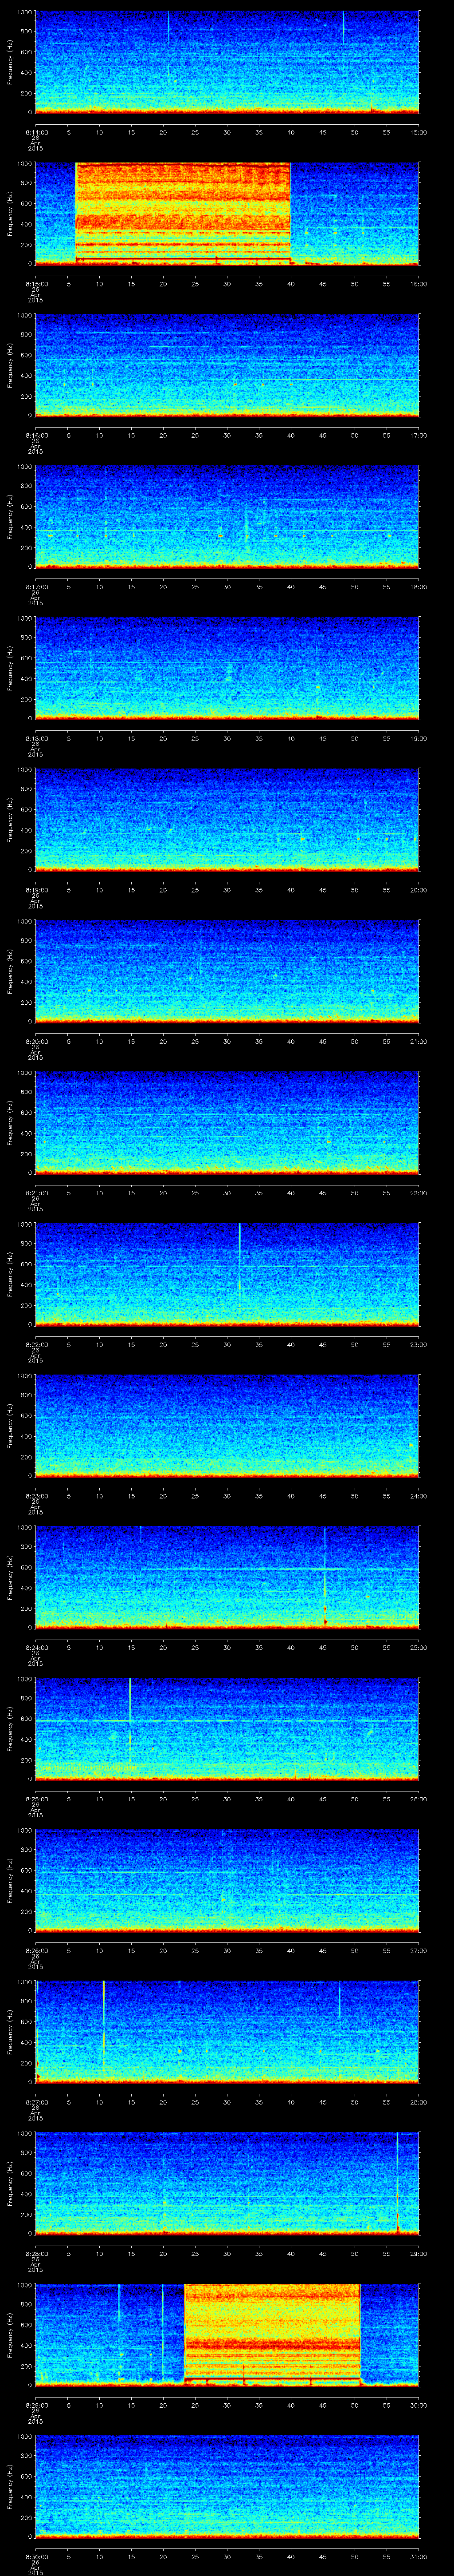
Task: Click the axis end label 27:00
Action: pyautogui.click(x=418, y=1950)
